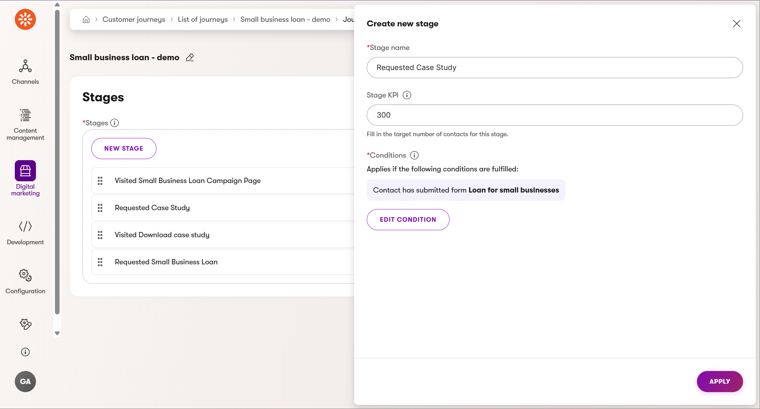The image size is (760, 409).
Task: Close the Create new stage panel
Action: [736, 24]
